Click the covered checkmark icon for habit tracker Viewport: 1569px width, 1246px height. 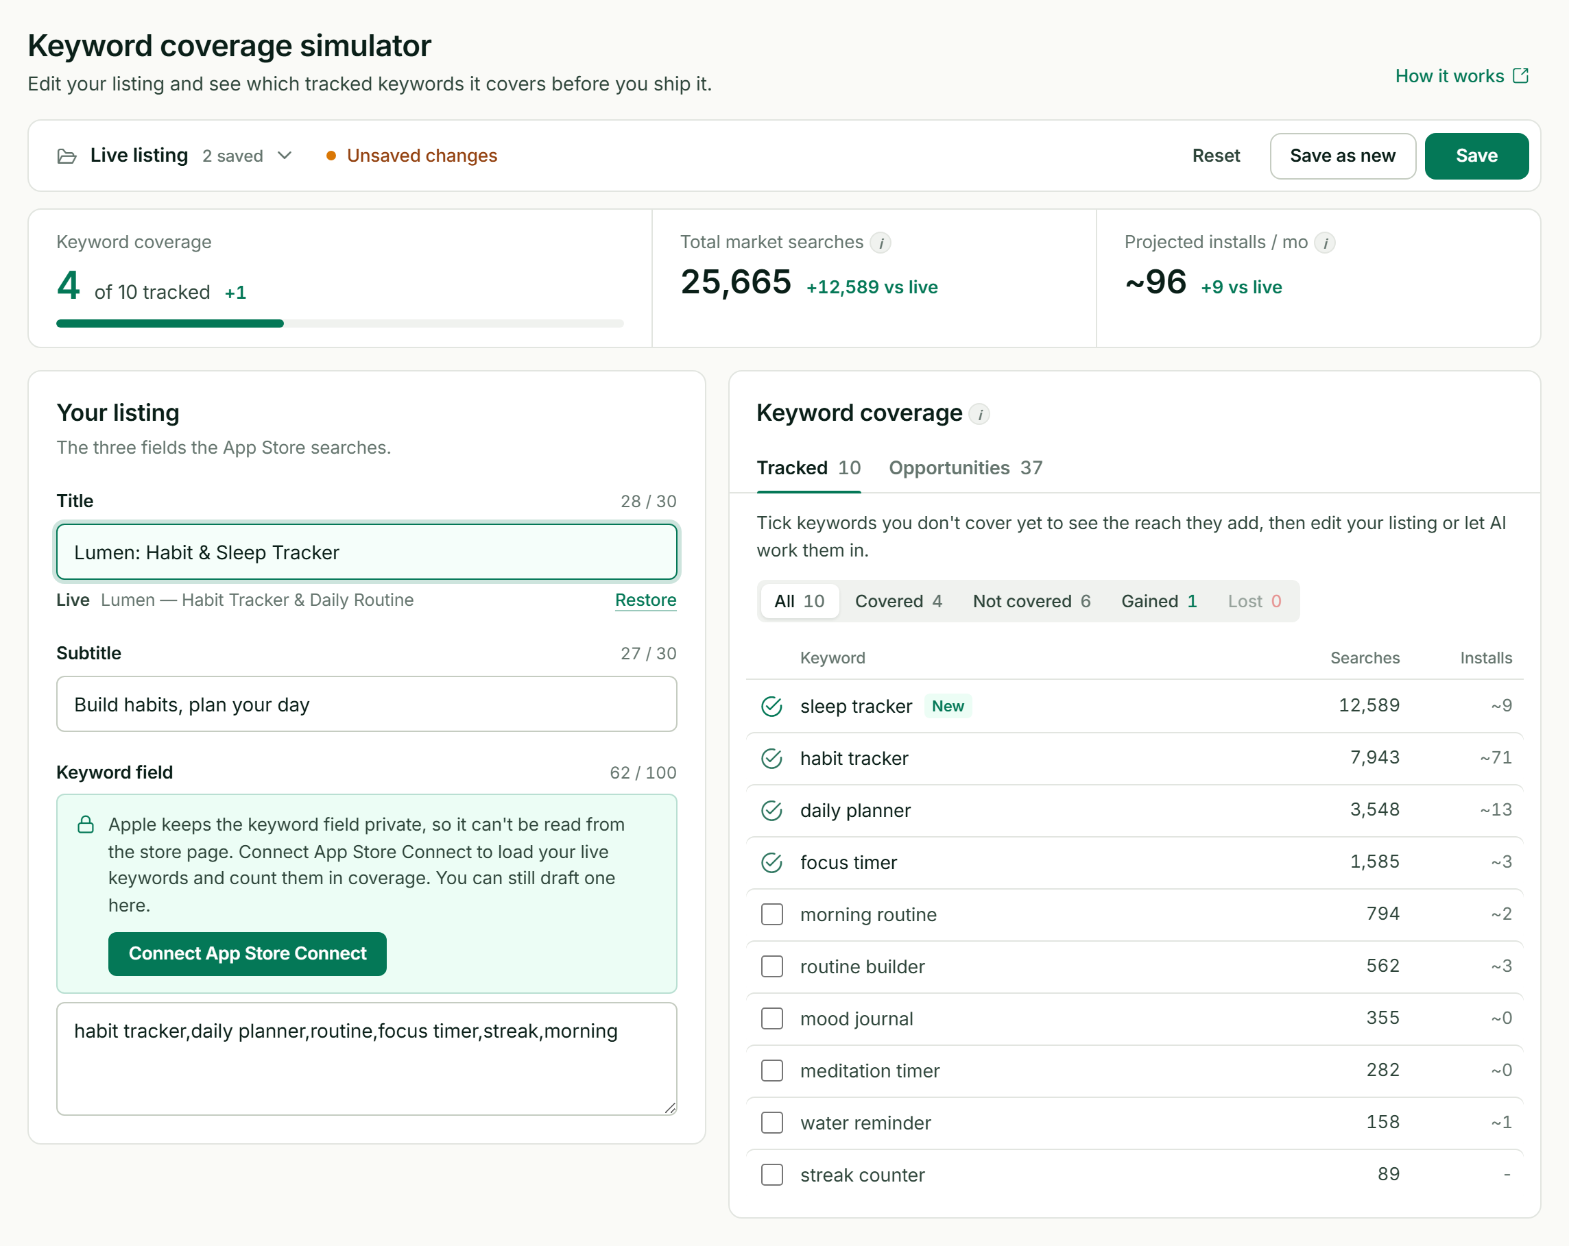click(x=771, y=759)
